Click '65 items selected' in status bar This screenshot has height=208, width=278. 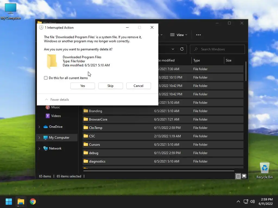tap(69, 176)
